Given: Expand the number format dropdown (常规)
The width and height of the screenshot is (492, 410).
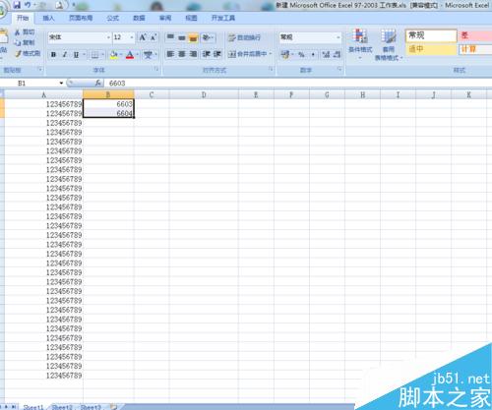Looking at the screenshot, I should tap(338, 37).
